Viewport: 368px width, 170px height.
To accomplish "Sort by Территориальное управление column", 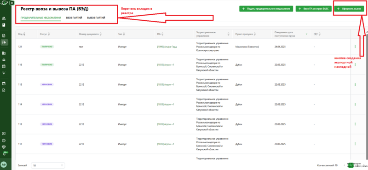I will coord(228,34).
